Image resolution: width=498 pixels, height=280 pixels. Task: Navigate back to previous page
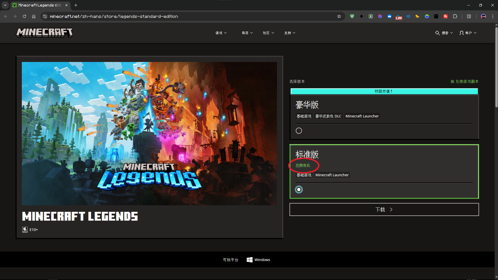[x=6, y=16]
